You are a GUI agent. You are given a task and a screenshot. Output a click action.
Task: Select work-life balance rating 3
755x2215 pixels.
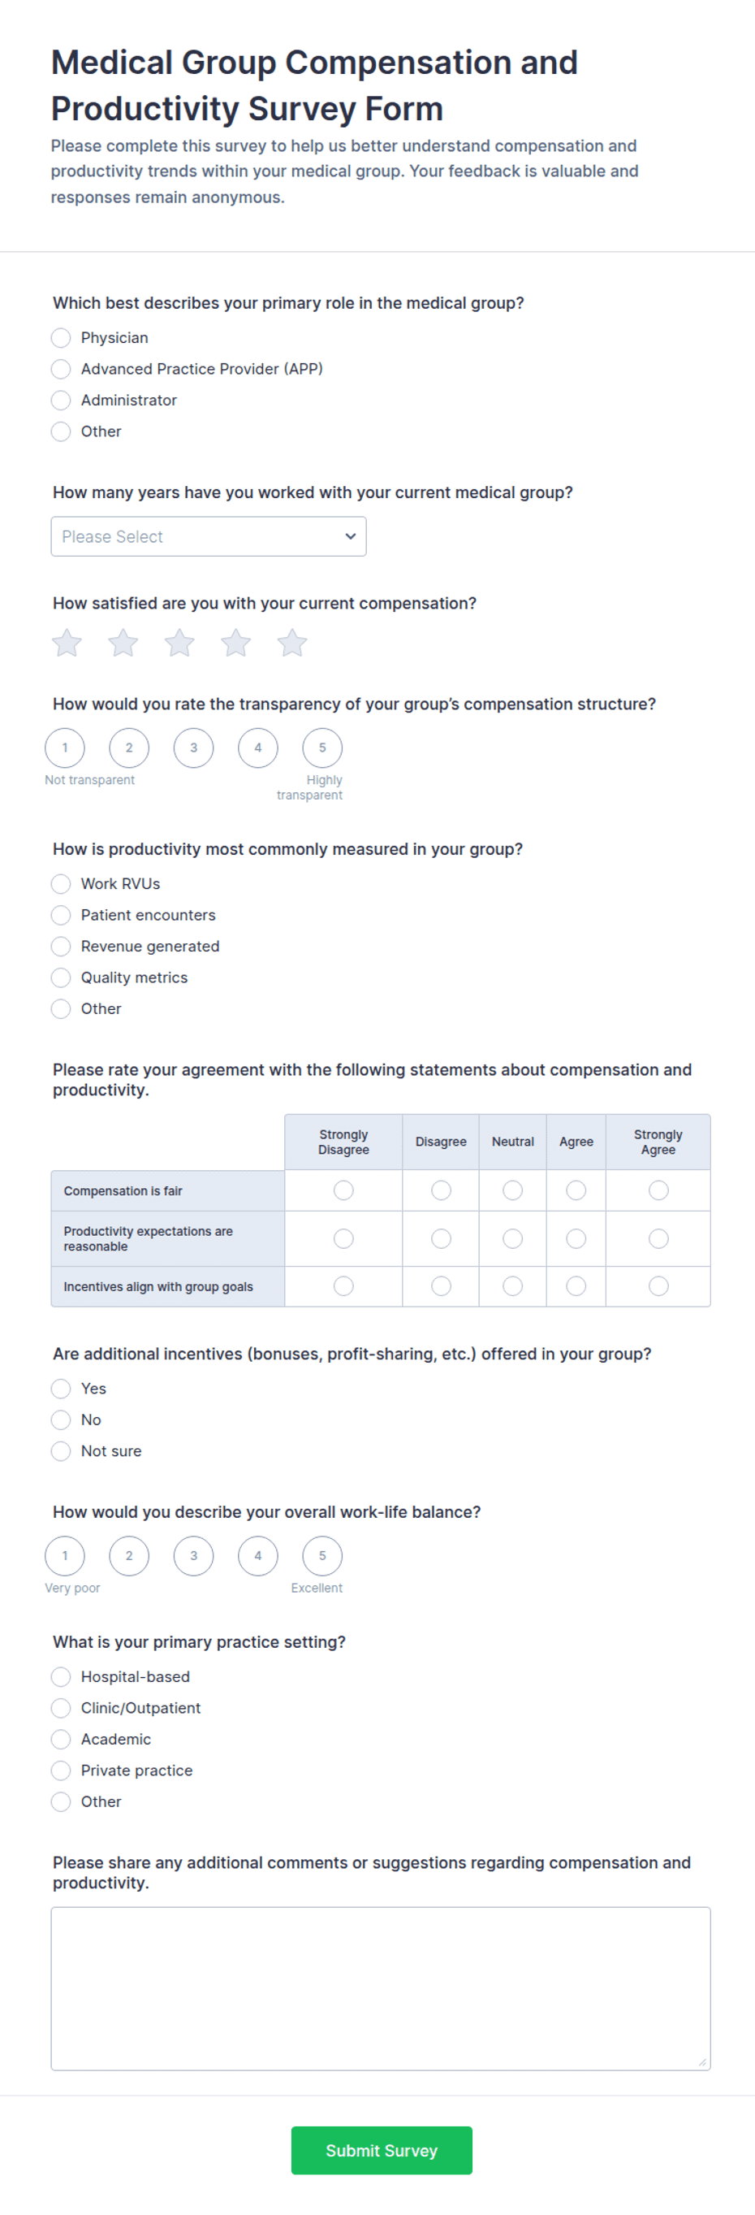(193, 1554)
